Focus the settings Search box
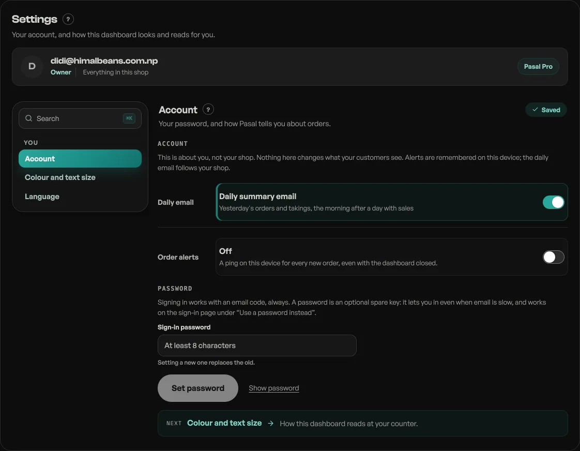Viewport: 580px width, 451px height. click(80, 118)
